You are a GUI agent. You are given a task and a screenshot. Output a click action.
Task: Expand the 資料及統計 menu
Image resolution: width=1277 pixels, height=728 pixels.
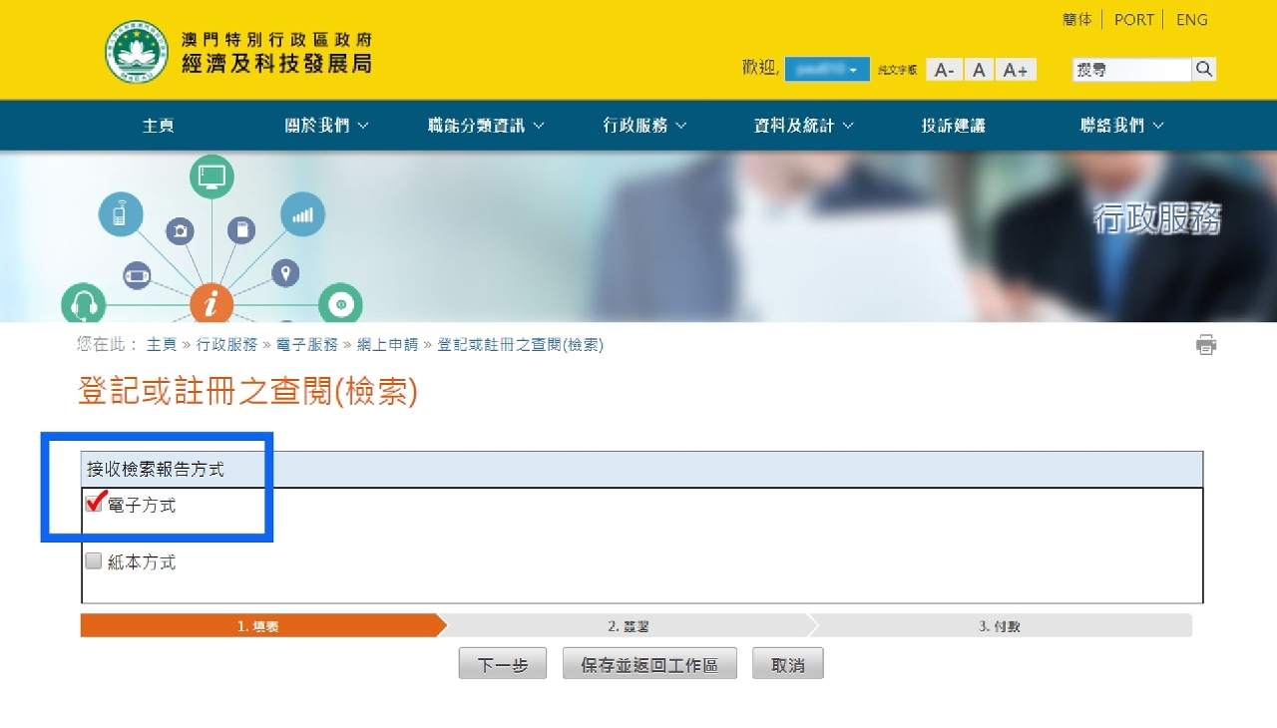[803, 126]
